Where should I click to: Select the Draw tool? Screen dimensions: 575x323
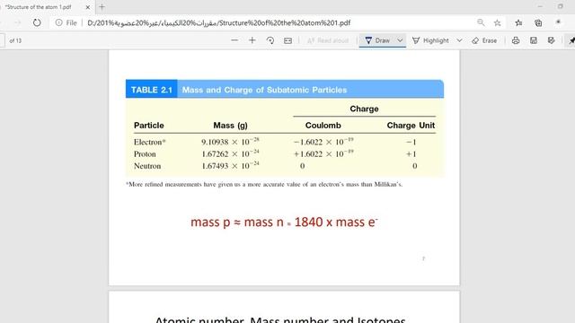click(x=377, y=40)
